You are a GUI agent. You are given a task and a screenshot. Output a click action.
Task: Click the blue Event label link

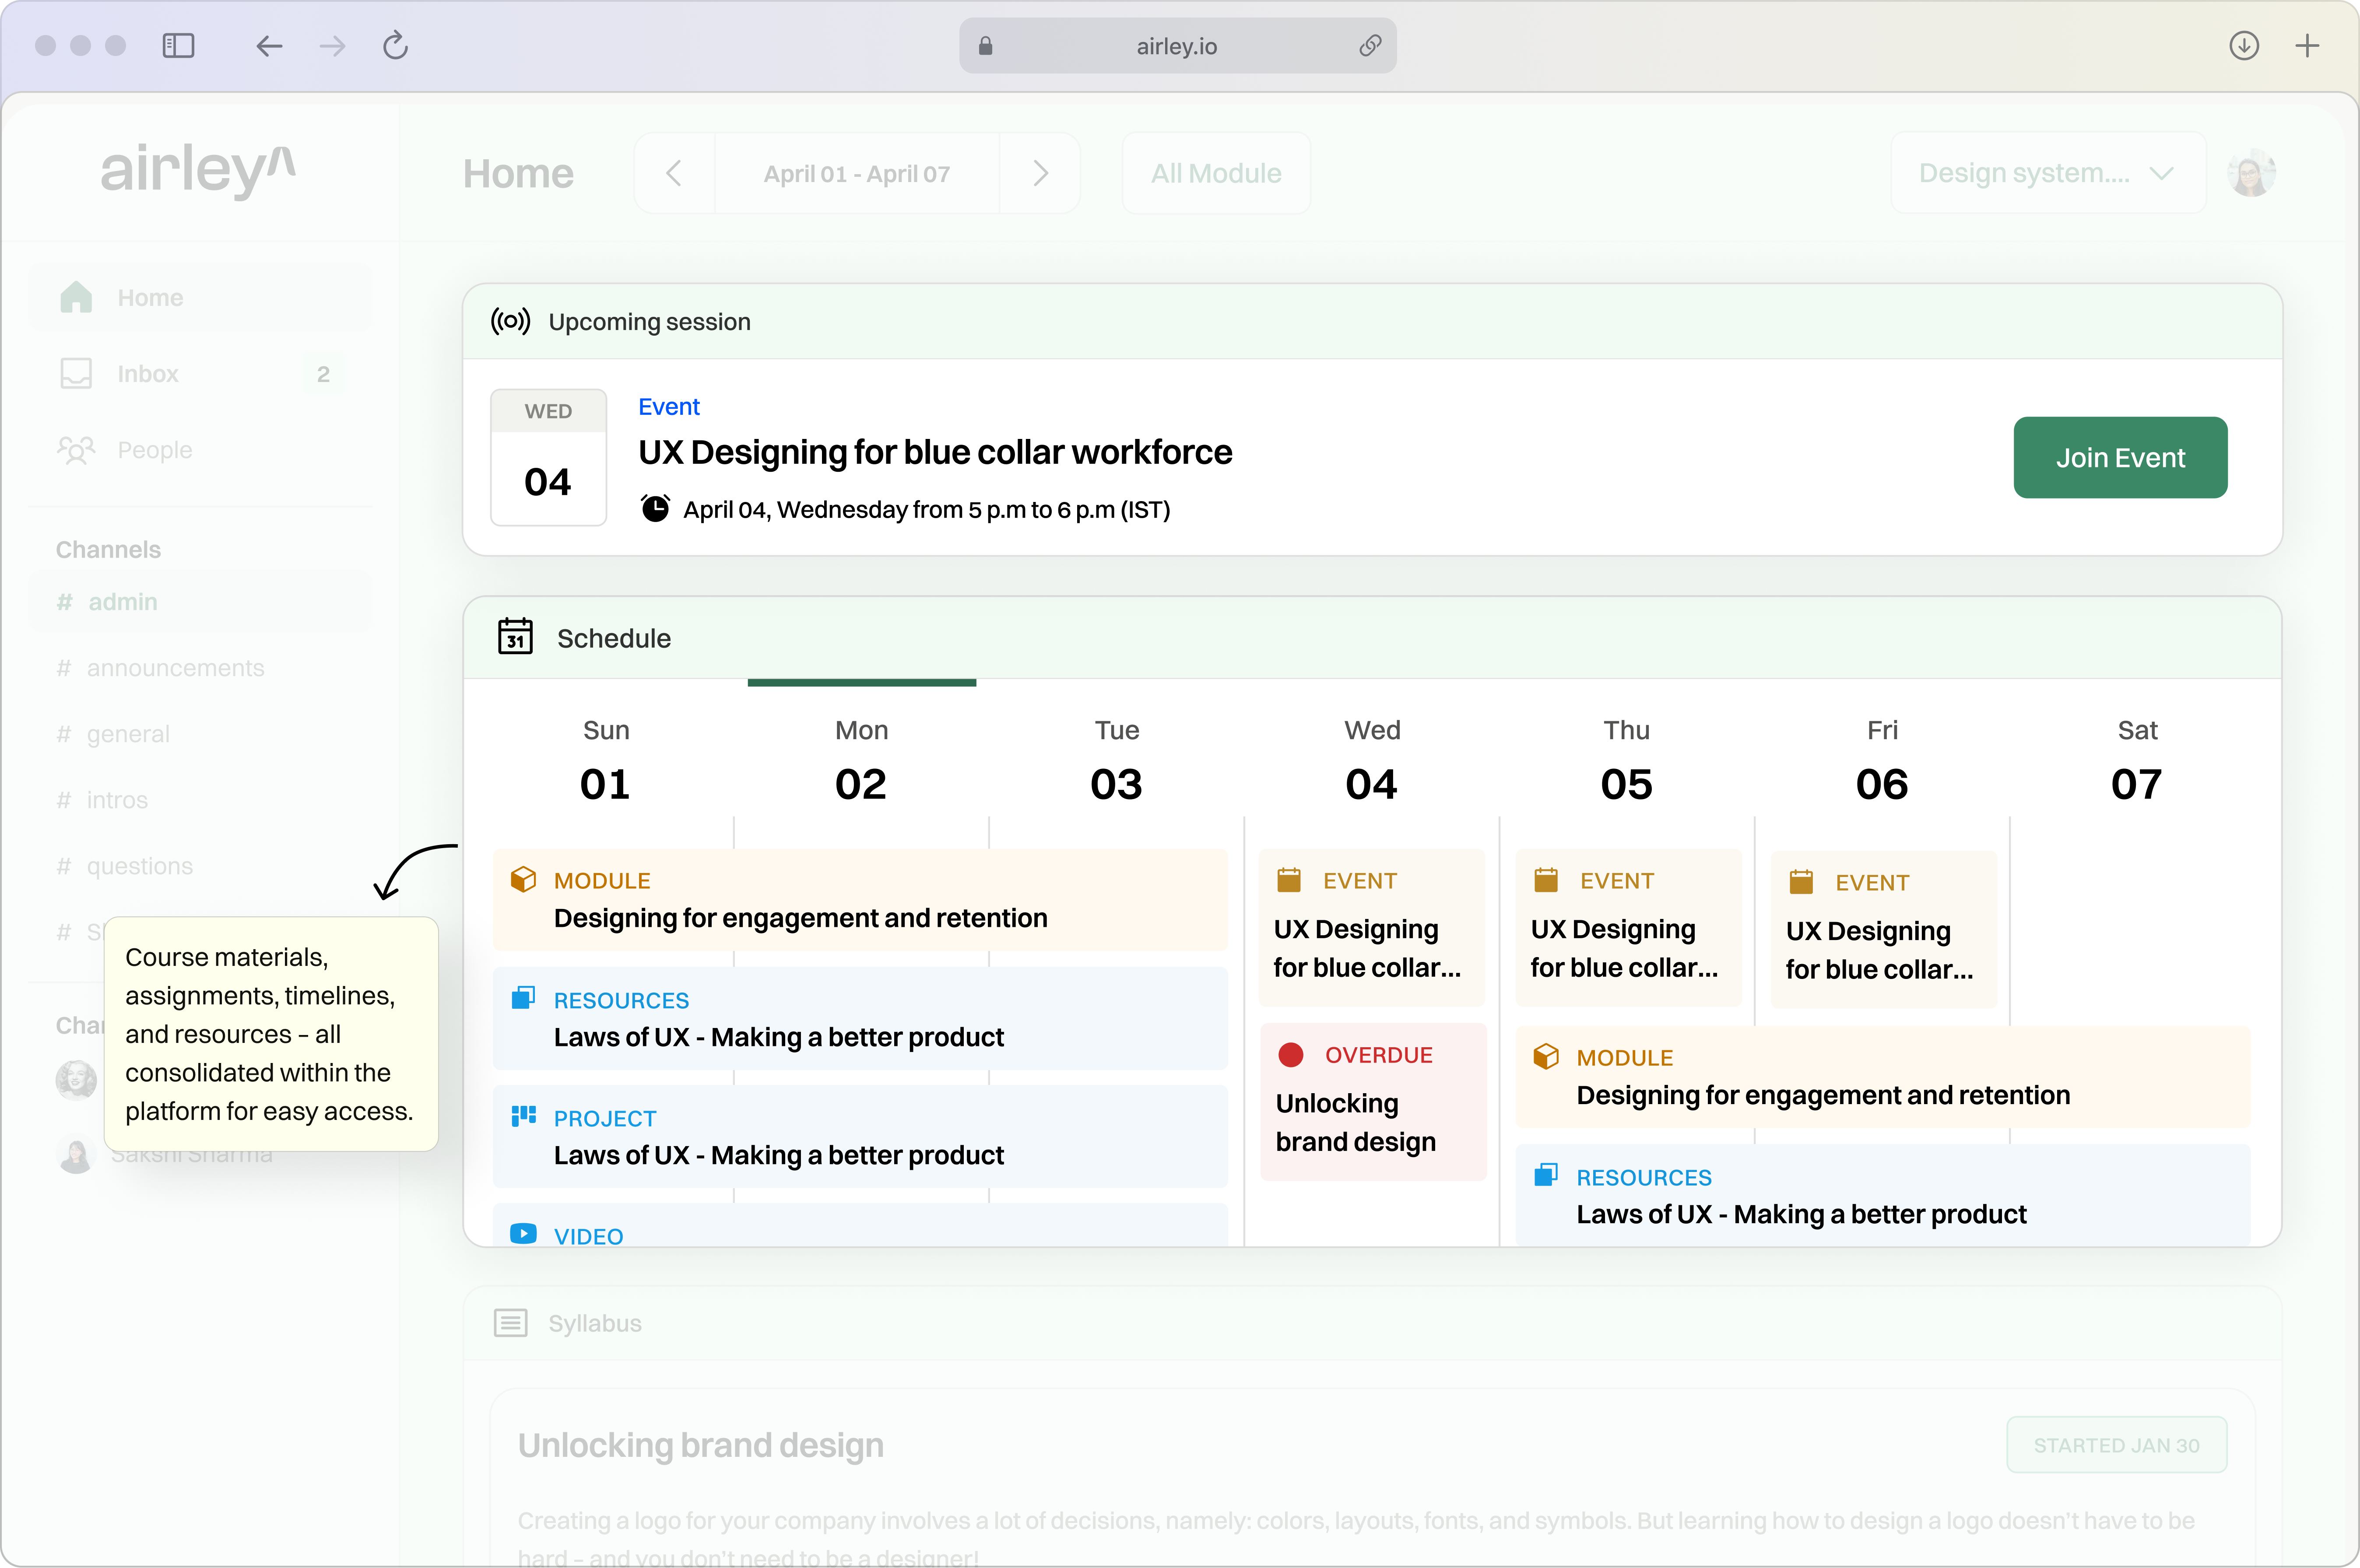[669, 407]
